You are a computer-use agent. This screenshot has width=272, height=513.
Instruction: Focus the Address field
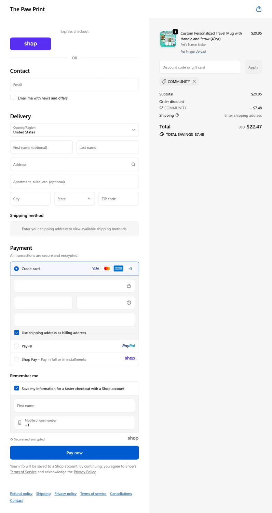(x=74, y=165)
